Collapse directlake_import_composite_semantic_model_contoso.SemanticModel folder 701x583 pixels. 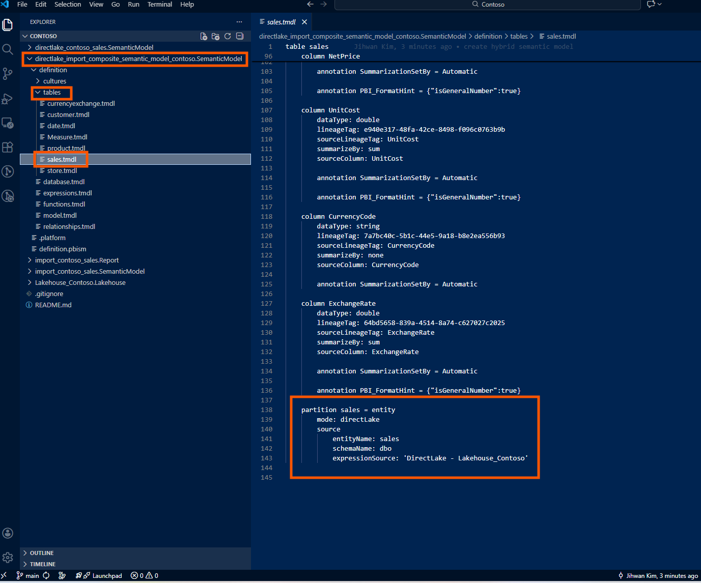tap(135, 59)
